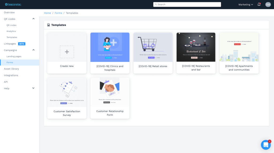Click the Templates header image icon

pyautogui.click(x=48, y=25)
